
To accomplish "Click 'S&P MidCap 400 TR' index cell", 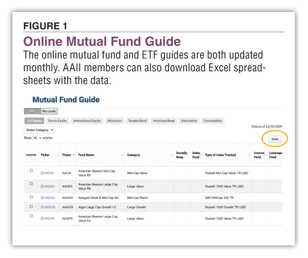I will (219, 198).
